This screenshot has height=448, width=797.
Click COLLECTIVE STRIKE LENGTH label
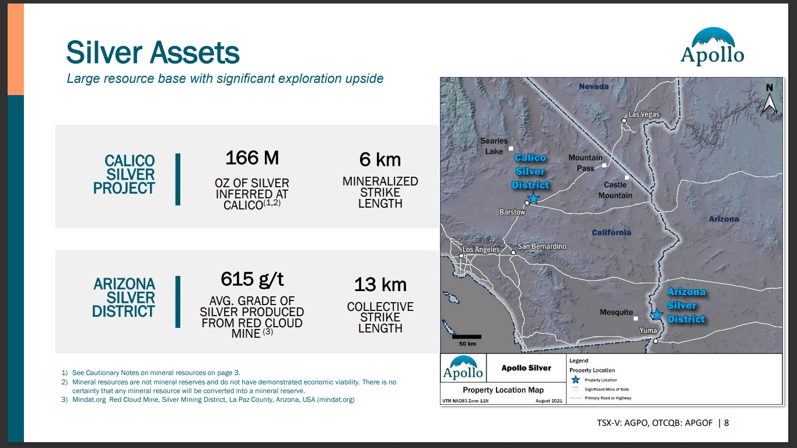tap(380, 317)
